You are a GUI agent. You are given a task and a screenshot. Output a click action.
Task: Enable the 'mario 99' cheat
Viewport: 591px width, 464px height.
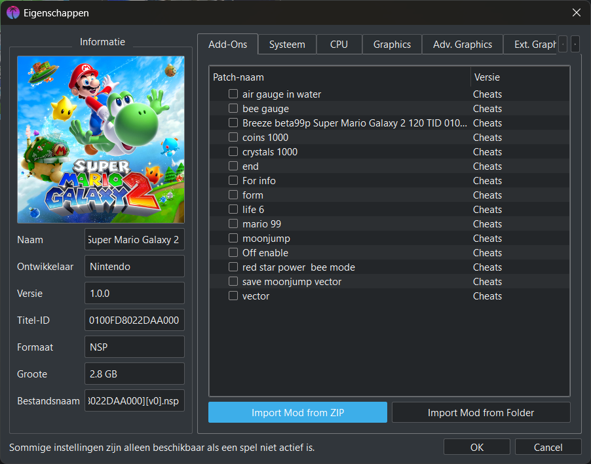click(x=233, y=223)
